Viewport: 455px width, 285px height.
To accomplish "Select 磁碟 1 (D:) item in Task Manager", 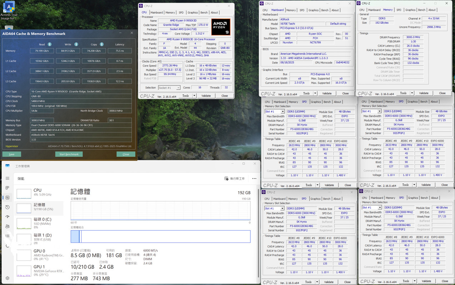I will coord(40,239).
